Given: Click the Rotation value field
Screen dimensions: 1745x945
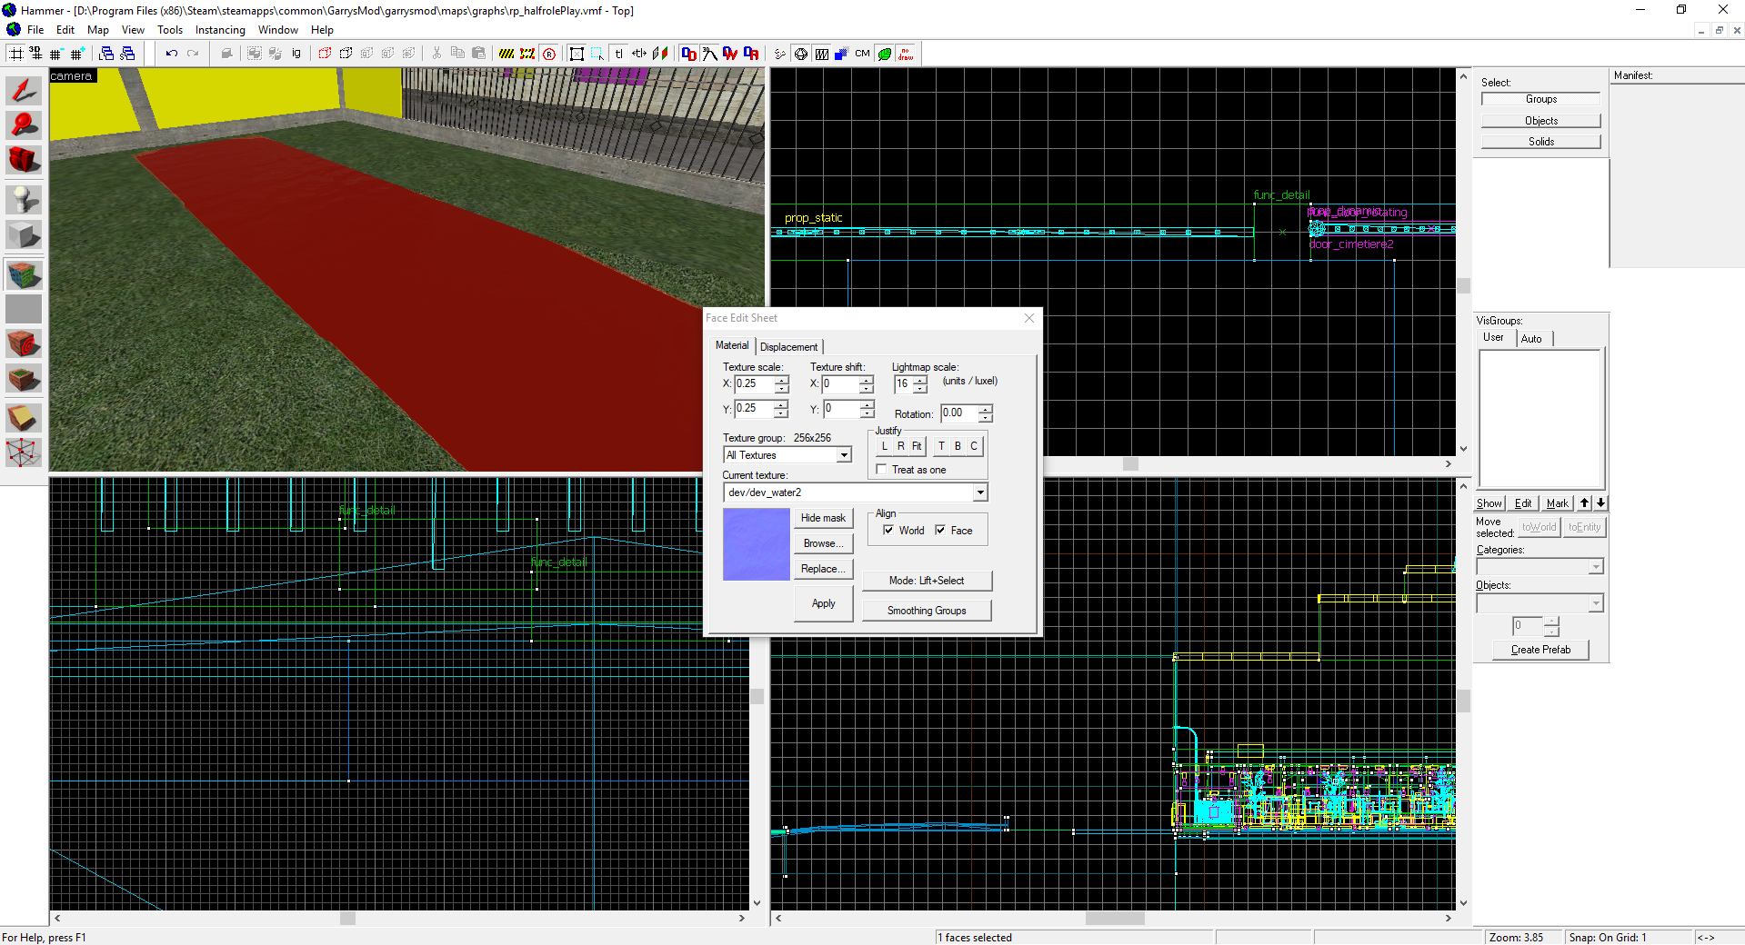Looking at the screenshot, I should click(x=959, y=413).
